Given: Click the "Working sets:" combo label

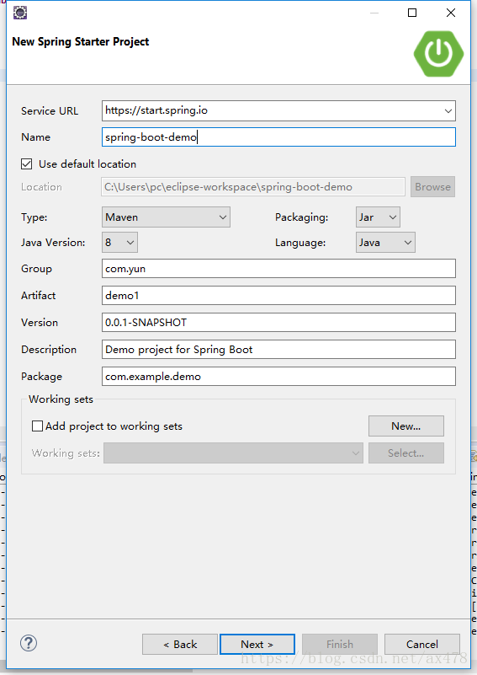Looking at the screenshot, I should point(66,453).
